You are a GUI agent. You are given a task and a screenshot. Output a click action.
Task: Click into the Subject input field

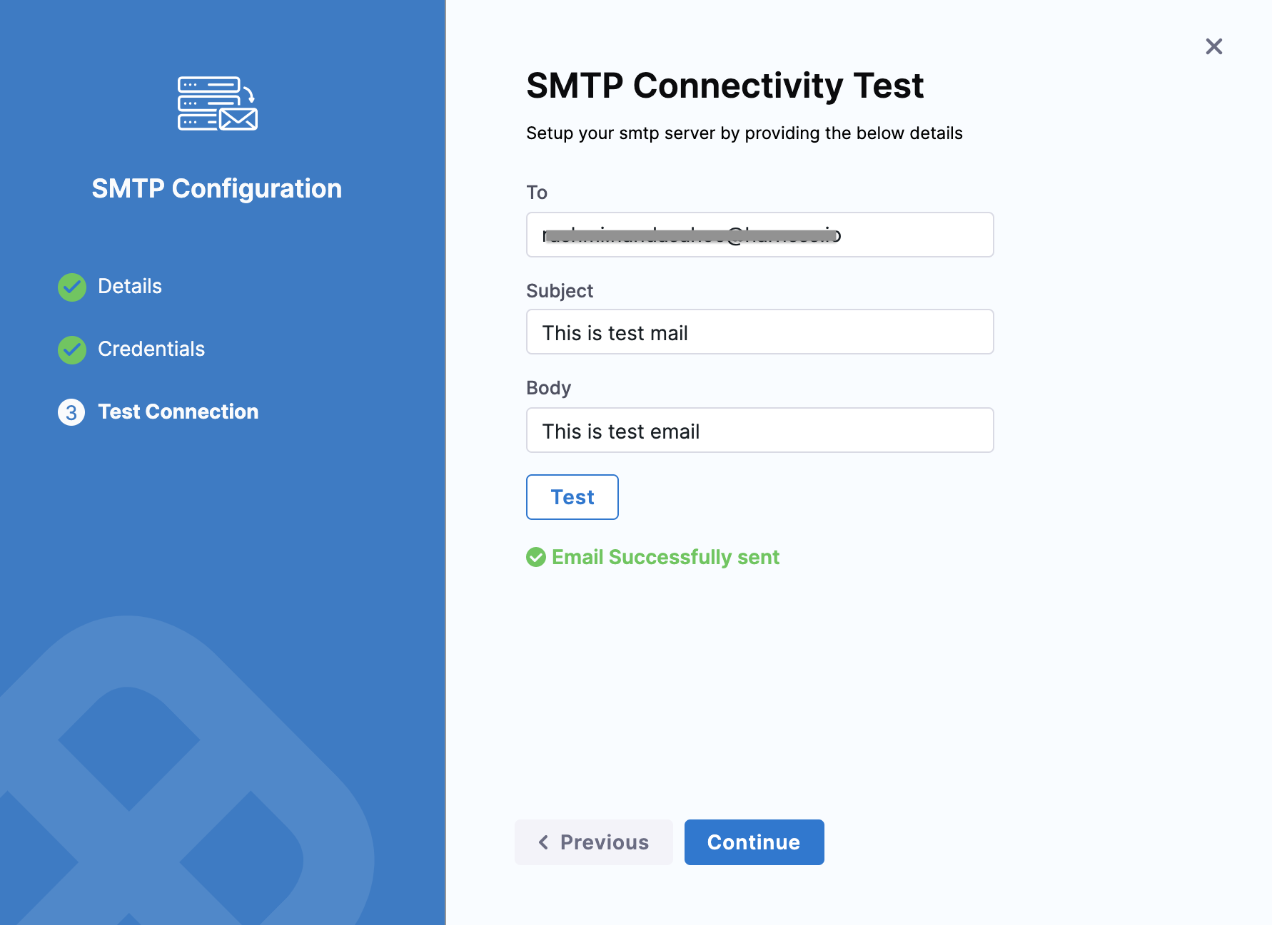click(x=759, y=332)
